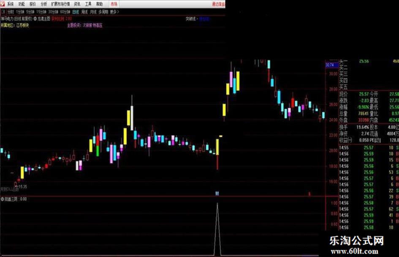Image resolution: width=399 pixels, height=257 pixels.
Task: Click the 换手 19.64% value
Action: tap(363, 127)
